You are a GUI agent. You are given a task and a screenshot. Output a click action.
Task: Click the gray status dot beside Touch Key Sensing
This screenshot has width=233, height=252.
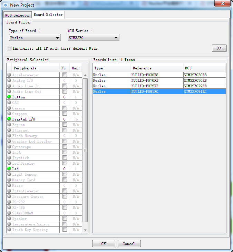pyautogui.click(x=9, y=229)
